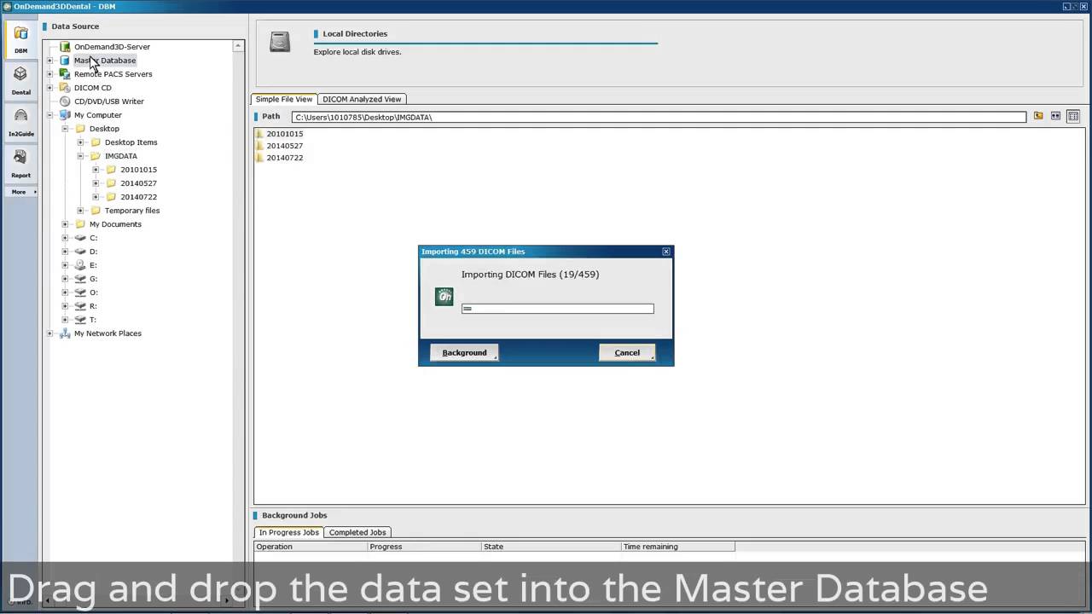Select the R: drive entry
Screen dimensions: 1092x614
pyautogui.click(x=93, y=306)
